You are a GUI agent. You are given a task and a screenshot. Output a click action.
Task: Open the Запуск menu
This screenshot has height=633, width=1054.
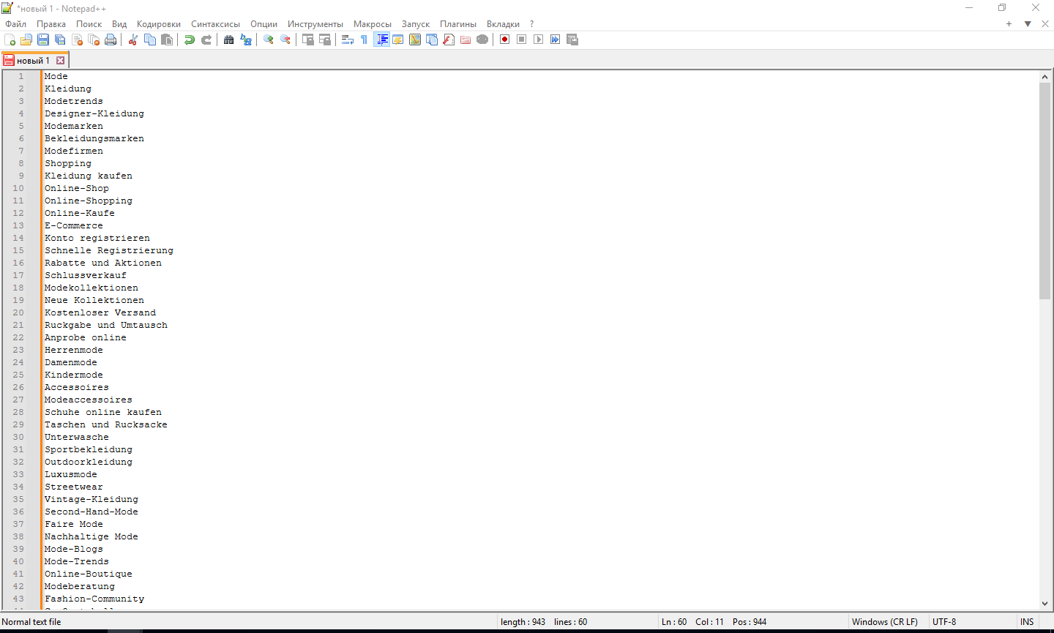click(416, 24)
